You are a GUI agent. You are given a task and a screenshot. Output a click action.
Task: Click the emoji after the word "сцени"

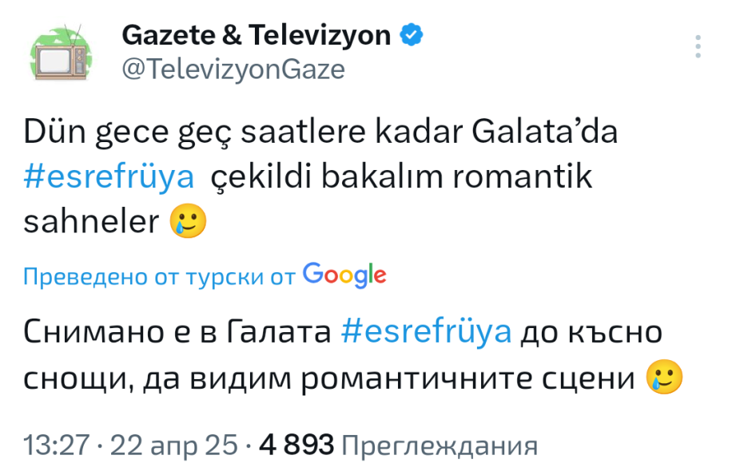pos(665,378)
